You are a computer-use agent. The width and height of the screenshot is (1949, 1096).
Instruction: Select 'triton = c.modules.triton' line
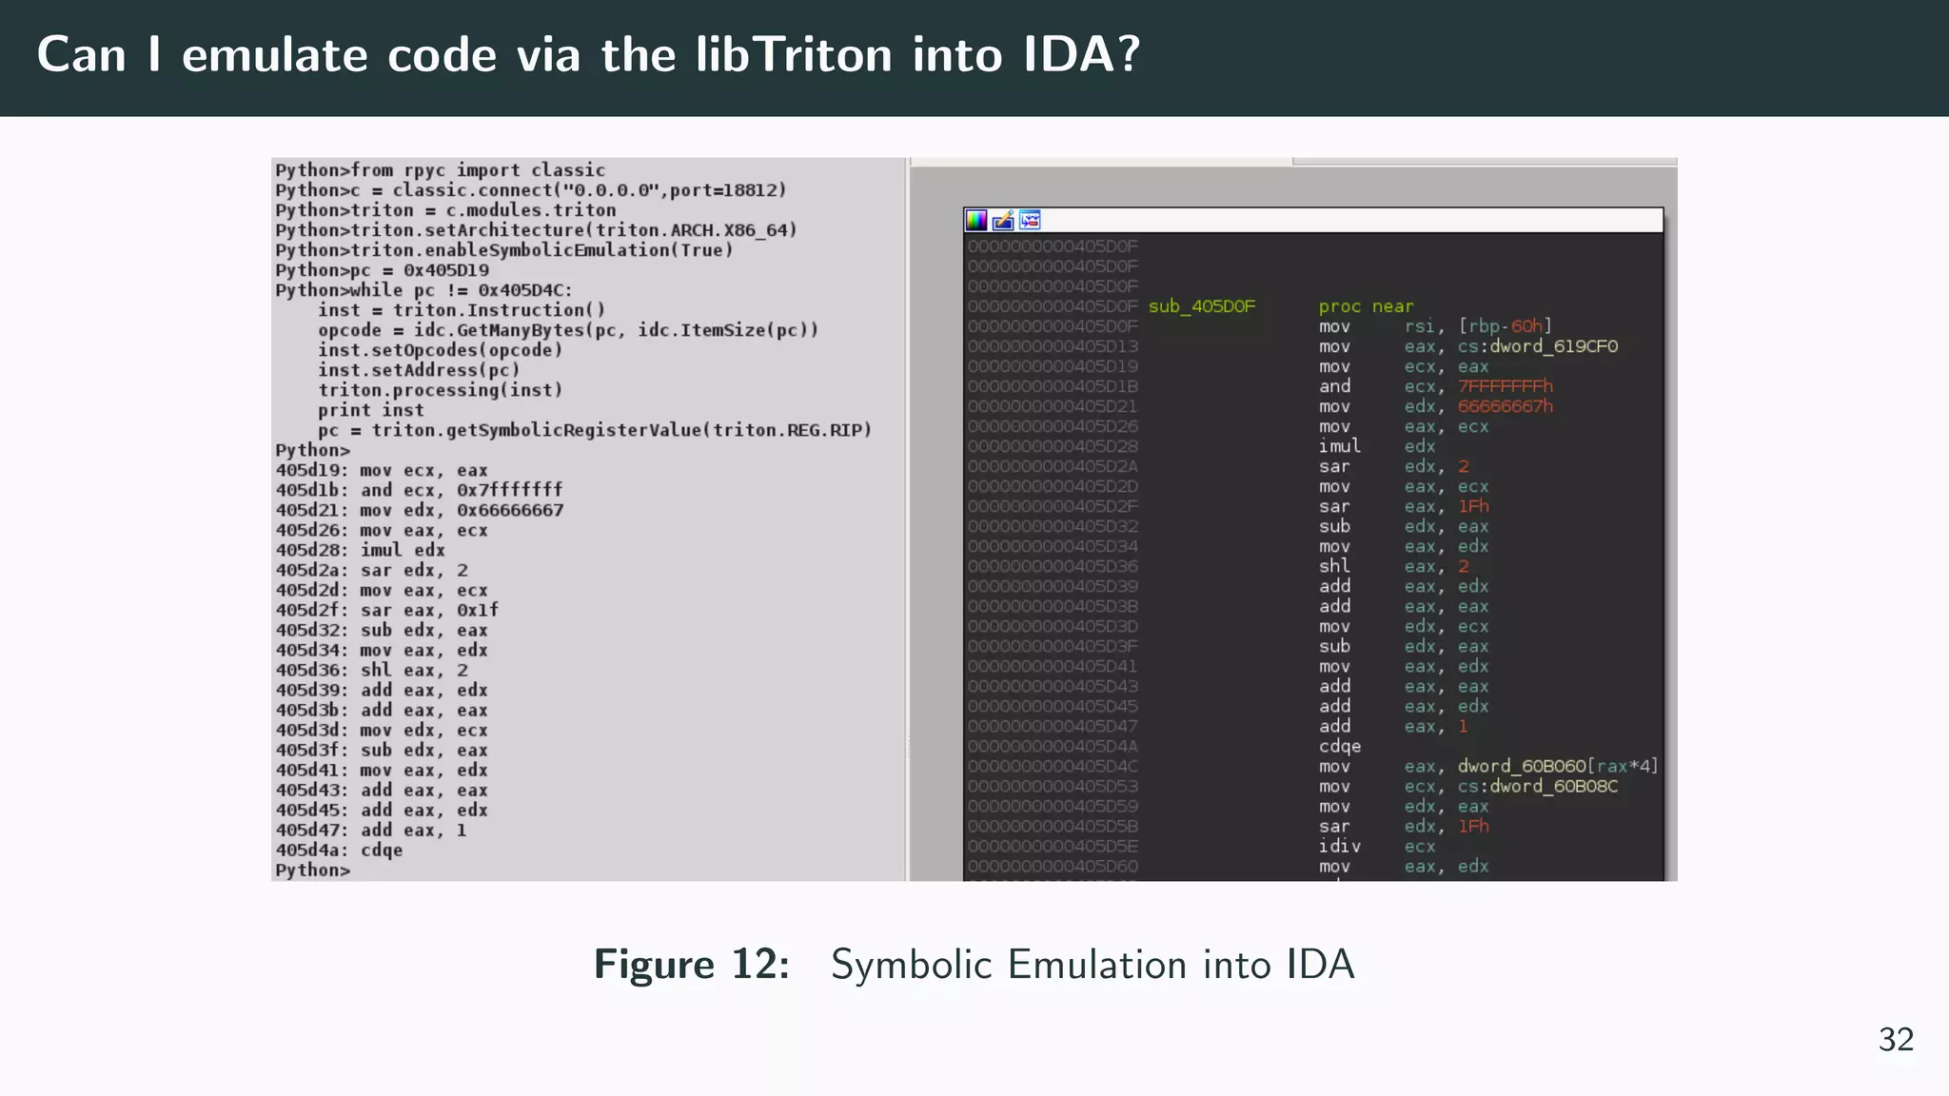pyautogui.click(x=445, y=210)
